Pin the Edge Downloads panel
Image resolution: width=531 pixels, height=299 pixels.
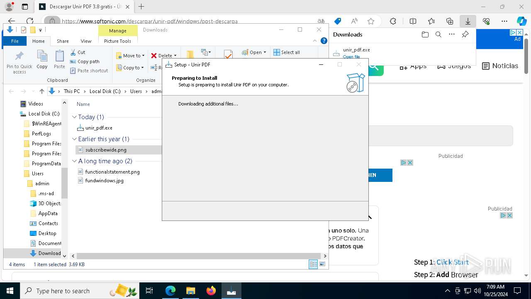coord(465,34)
